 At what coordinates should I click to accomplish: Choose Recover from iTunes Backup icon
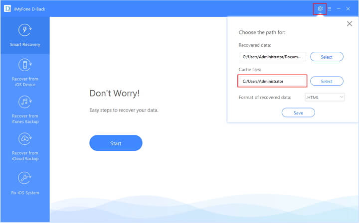point(25,102)
